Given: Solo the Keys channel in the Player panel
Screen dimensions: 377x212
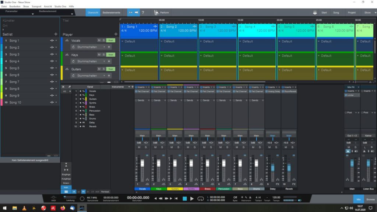Looking at the screenshot, I should pyautogui.click(x=104, y=55).
